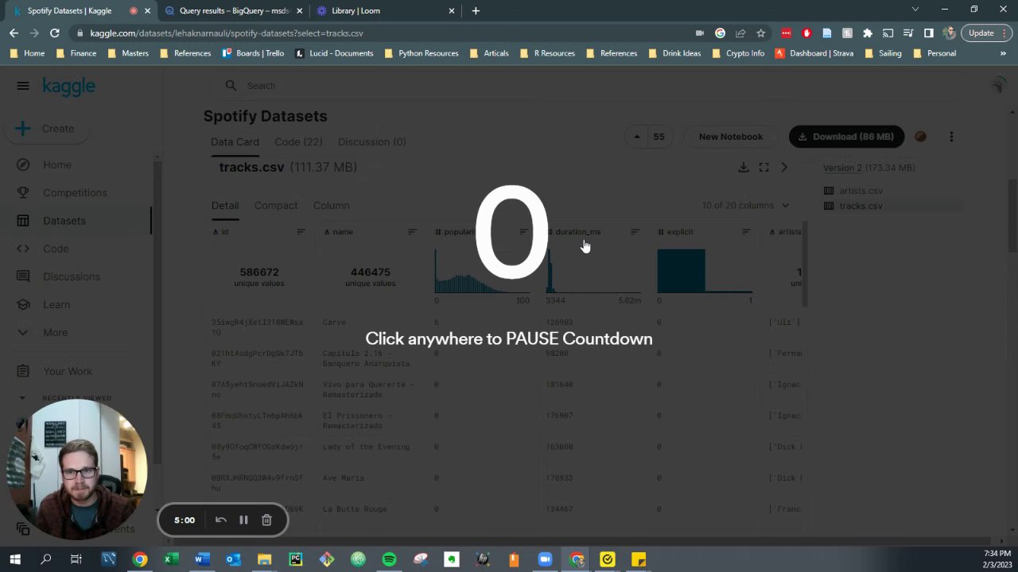Sort the explicit column

pyautogui.click(x=746, y=232)
